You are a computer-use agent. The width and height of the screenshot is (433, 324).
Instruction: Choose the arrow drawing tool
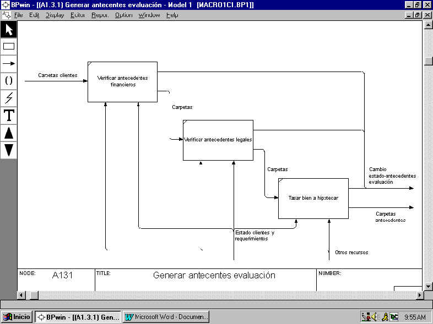(x=9, y=63)
